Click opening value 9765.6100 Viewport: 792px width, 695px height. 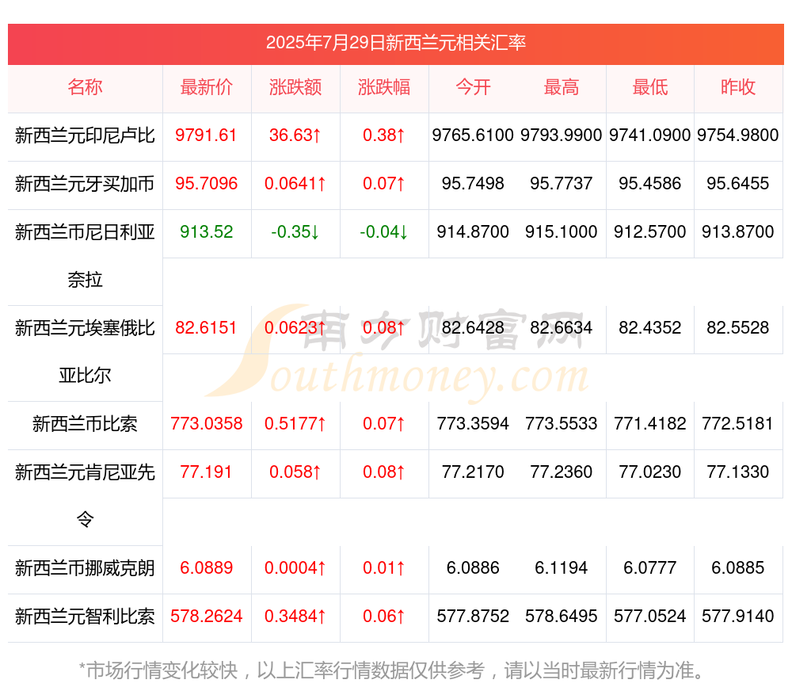click(473, 136)
